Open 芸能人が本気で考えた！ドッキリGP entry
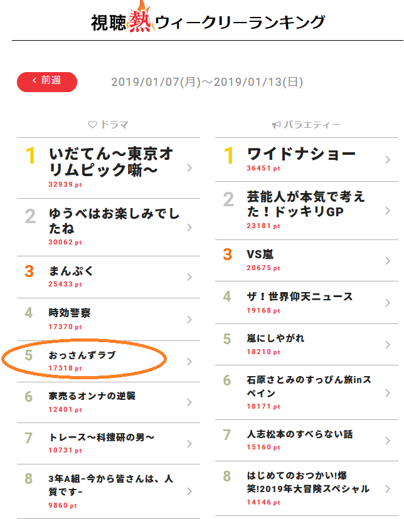The height and width of the screenshot is (519, 404). (307, 211)
